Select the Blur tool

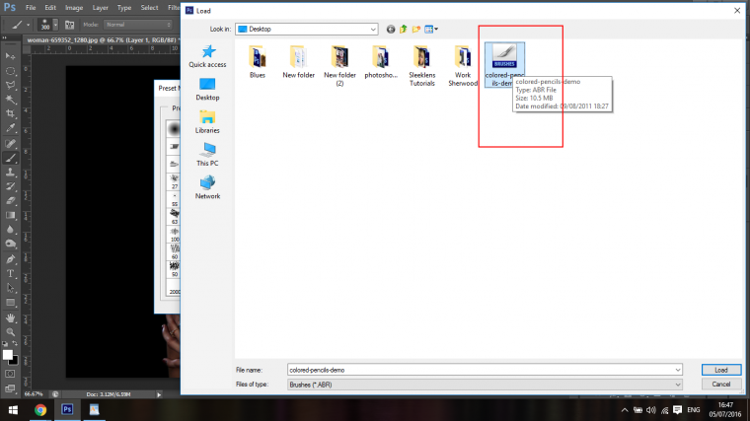tap(10, 230)
